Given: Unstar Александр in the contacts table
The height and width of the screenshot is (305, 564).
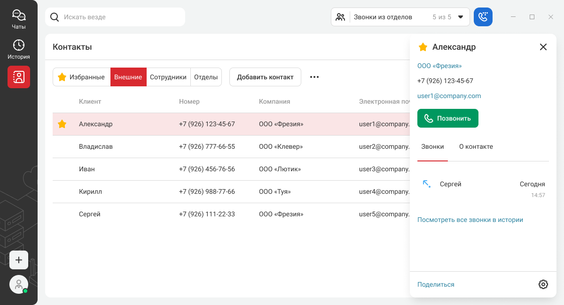Looking at the screenshot, I should pyautogui.click(x=62, y=124).
